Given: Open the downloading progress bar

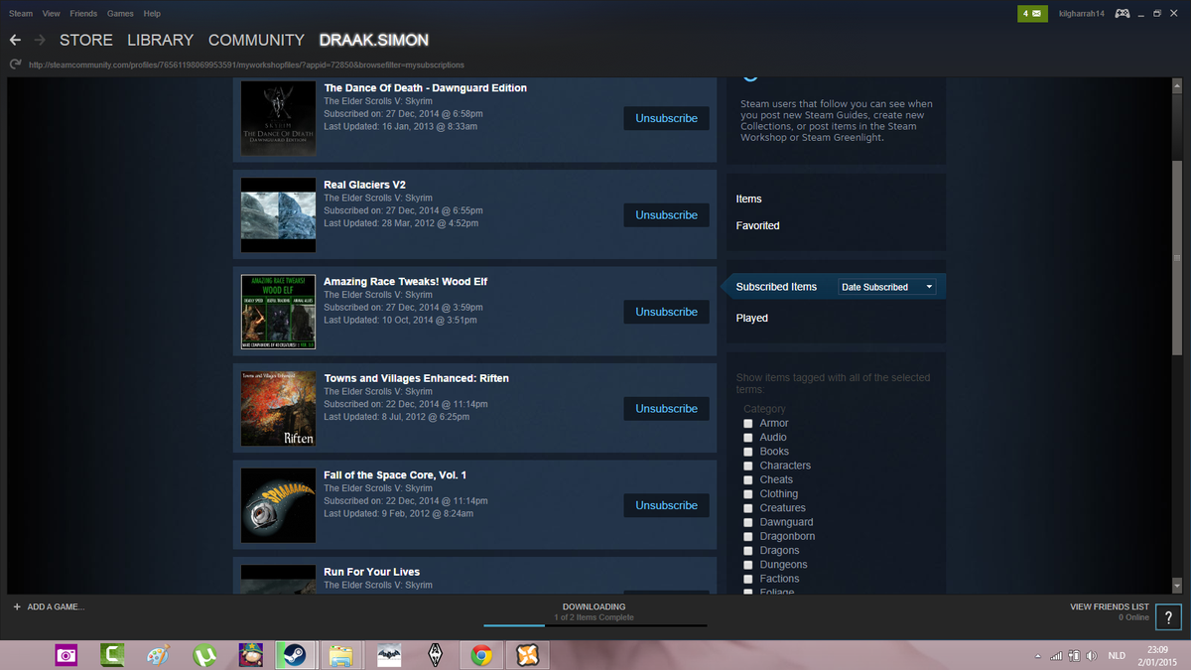Looking at the screenshot, I should 595,625.
